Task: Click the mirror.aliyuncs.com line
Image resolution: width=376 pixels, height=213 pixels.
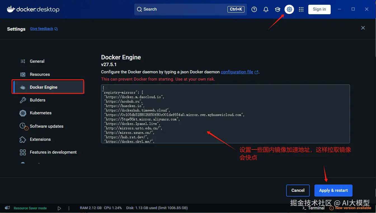Action: coord(142,119)
